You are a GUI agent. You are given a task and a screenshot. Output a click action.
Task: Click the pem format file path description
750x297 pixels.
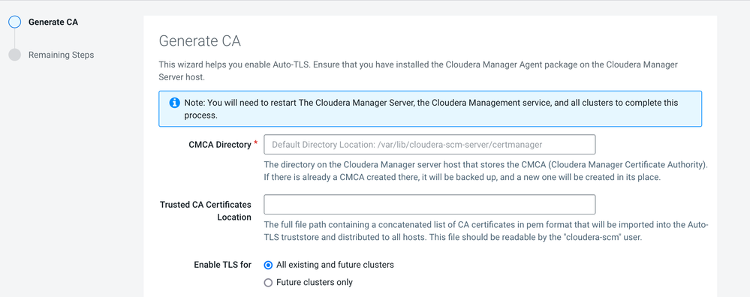486,231
